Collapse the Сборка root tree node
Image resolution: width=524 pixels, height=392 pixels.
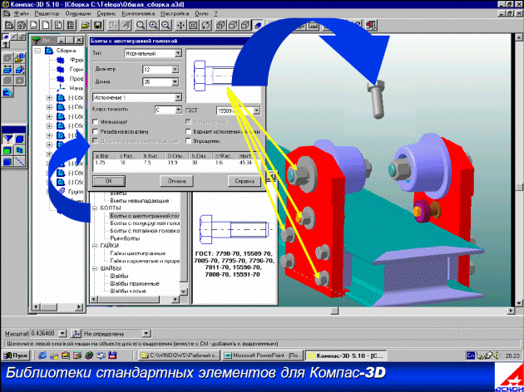(x=37, y=51)
